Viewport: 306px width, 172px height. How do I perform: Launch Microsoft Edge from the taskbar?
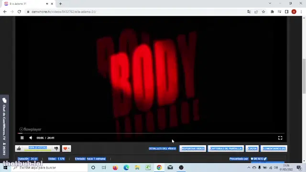pos(126,168)
